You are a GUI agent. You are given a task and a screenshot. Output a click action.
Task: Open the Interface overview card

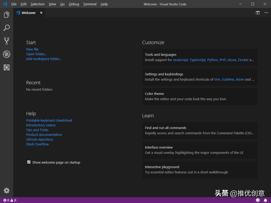200,150
